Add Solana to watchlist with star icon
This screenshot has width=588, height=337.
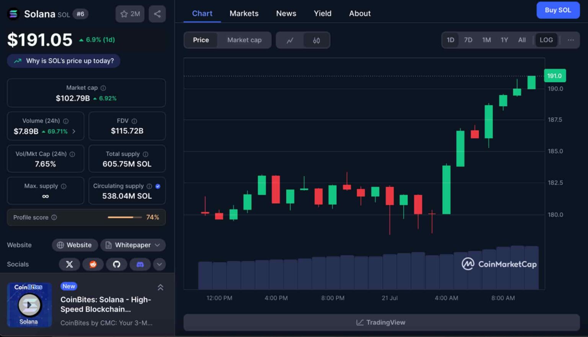coord(130,14)
